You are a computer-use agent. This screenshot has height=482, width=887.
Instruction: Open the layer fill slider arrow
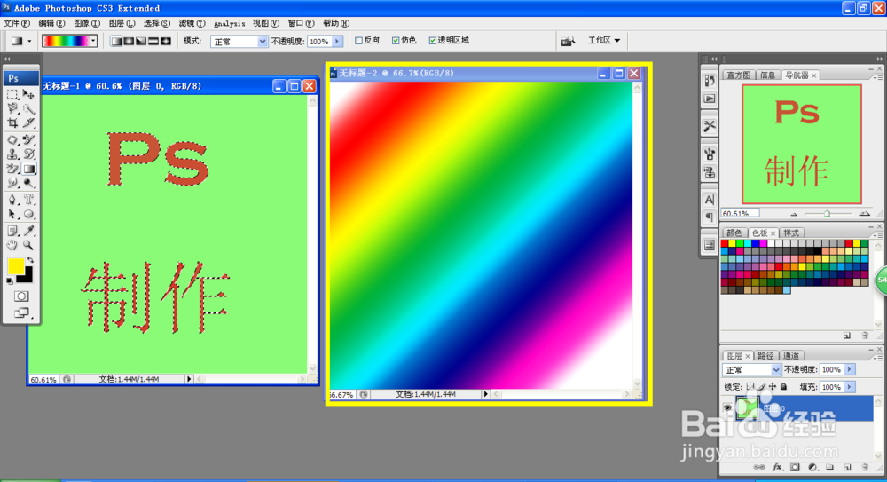coord(849,387)
